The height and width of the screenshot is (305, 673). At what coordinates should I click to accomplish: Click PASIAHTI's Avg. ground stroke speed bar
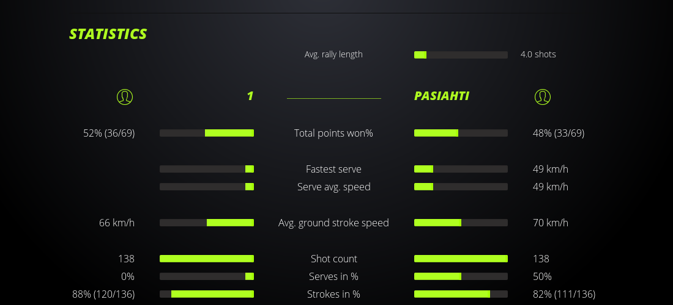461,223
